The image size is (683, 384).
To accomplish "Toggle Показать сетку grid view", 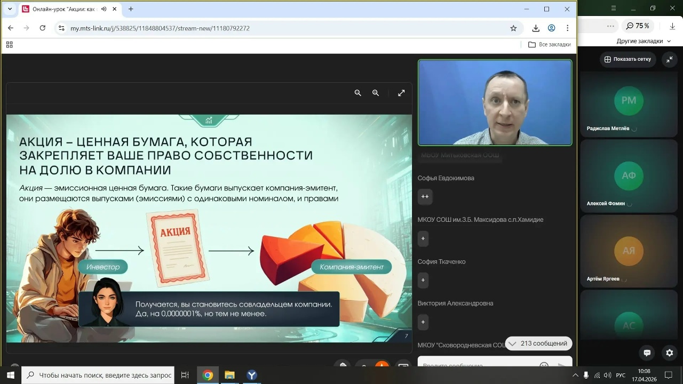I will (x=628, y=59).
